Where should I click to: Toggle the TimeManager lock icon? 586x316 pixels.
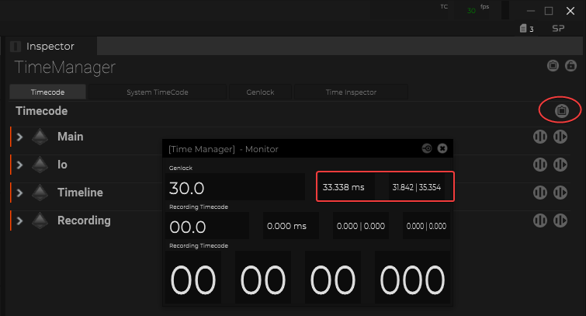570,66
